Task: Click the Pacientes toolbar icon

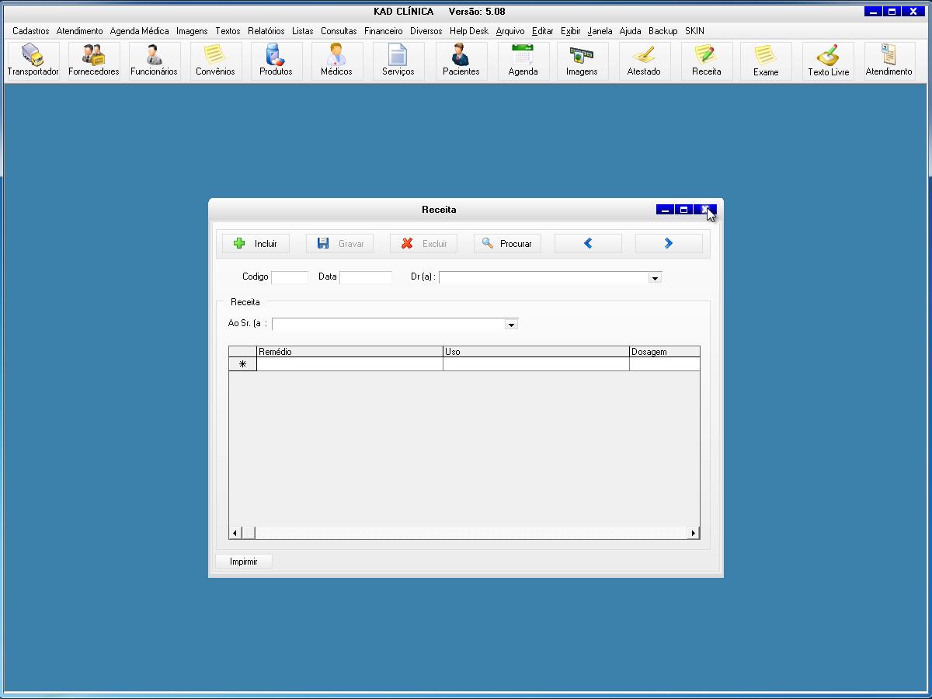Action: pyautogui.click(x=461, y=61)
